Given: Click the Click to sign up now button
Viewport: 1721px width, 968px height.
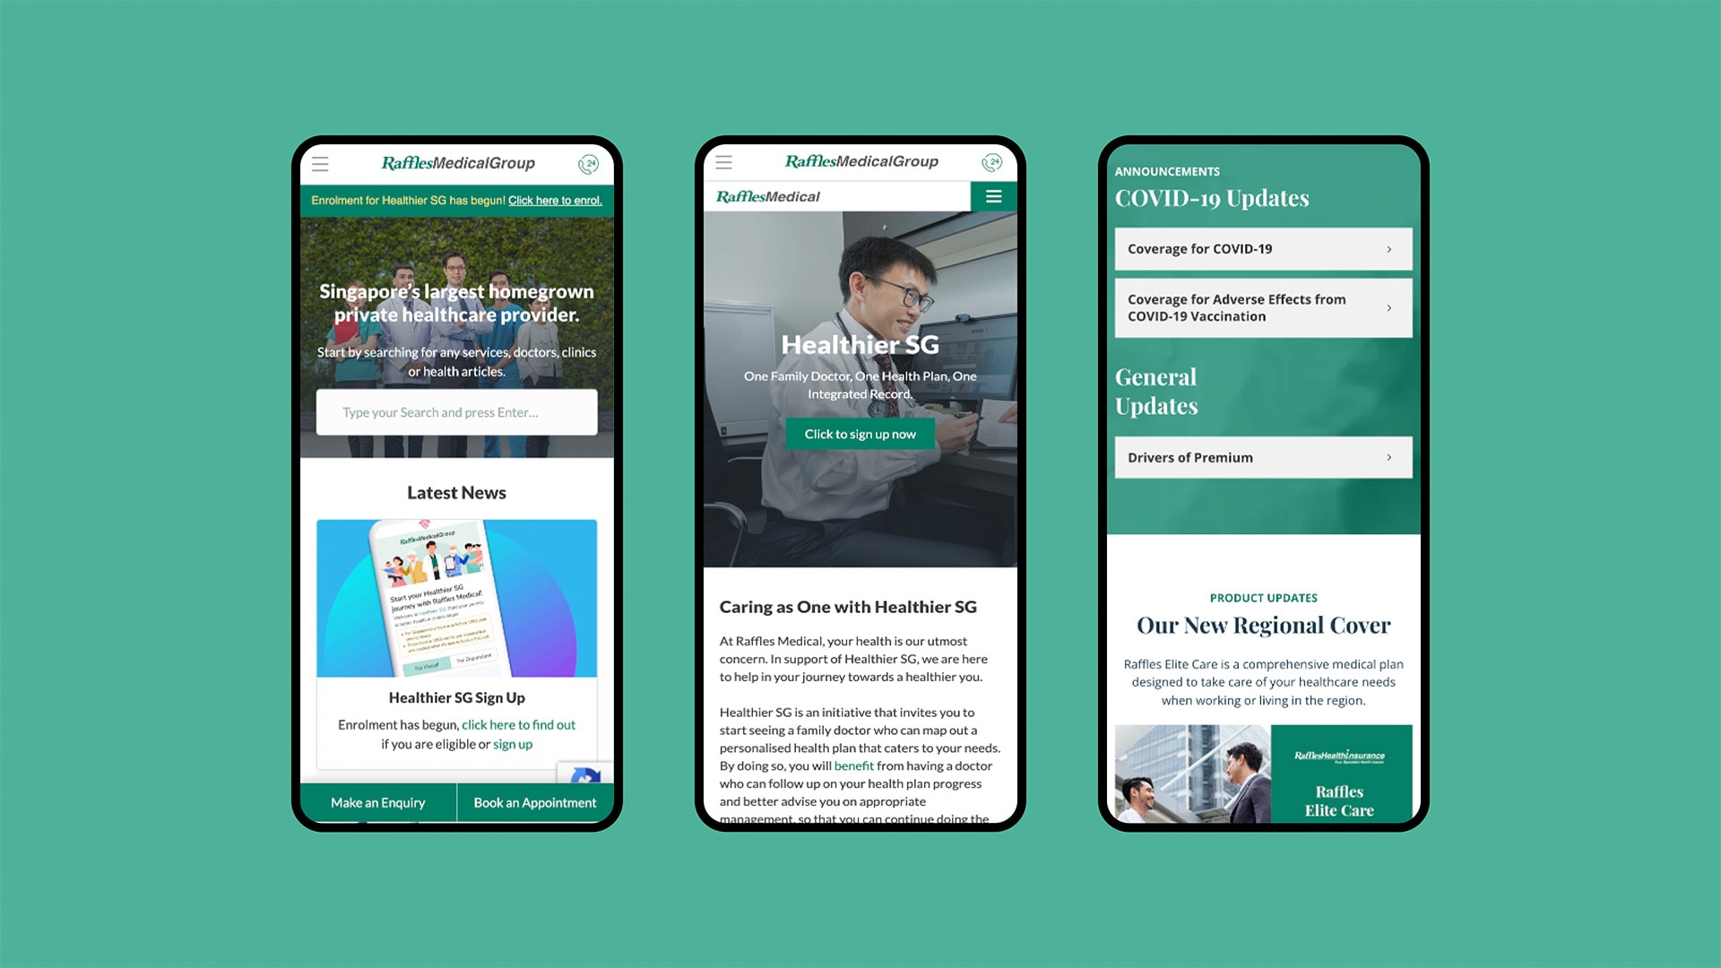Looking at the screenshot, I should (860, 434).
